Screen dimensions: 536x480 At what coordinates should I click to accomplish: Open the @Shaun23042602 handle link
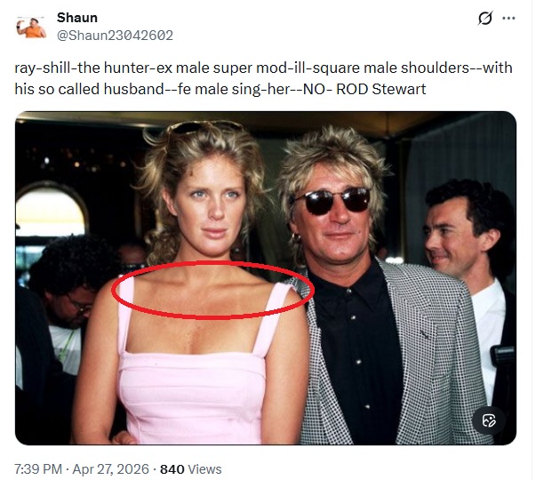tap(115, 36)
